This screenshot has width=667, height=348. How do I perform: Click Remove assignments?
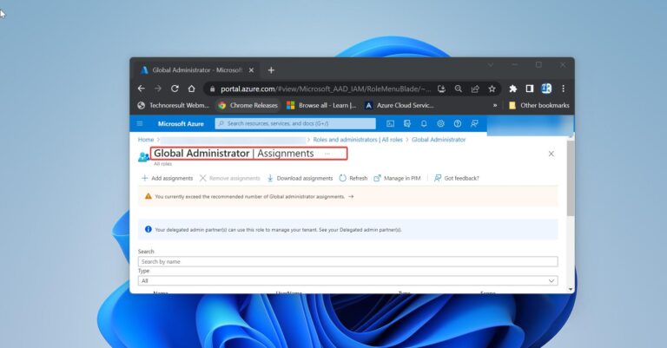229,178
